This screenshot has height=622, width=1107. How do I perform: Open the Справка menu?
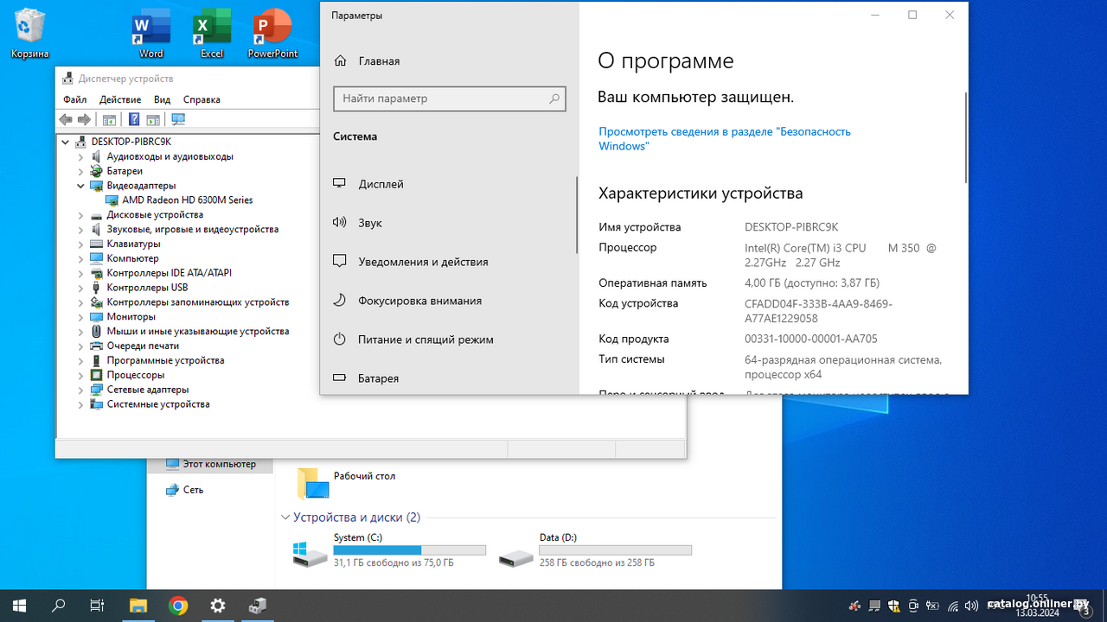tap(202, 99)
